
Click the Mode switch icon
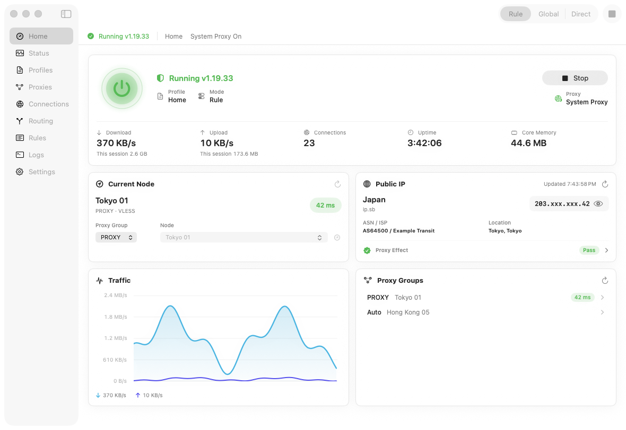[201, 96]
